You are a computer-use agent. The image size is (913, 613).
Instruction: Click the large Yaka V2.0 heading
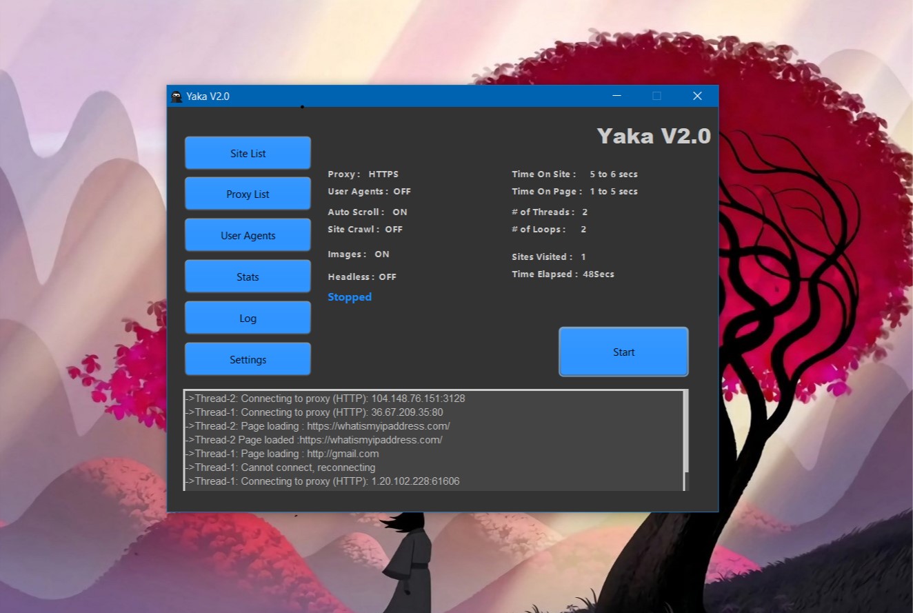pos(653,136)
